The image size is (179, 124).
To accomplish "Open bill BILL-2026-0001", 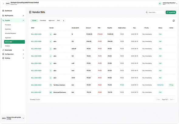I will (36, 92).
